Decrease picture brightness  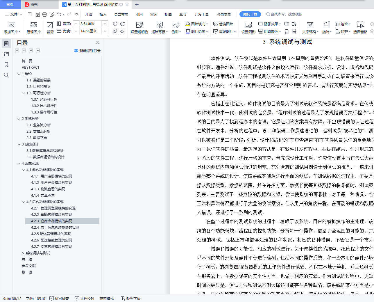point(122,31)
